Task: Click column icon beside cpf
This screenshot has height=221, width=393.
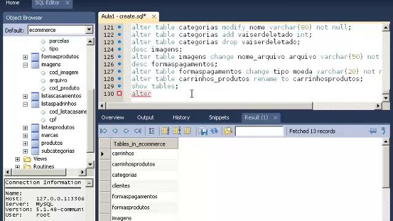Action: click(x=43, y=120)
